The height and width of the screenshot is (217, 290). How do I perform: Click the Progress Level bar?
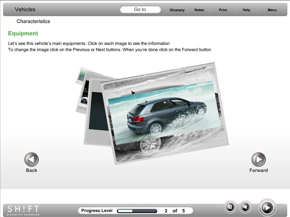137,211
